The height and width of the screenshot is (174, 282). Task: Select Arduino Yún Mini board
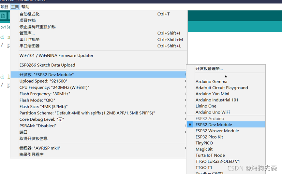pos(226,94)
